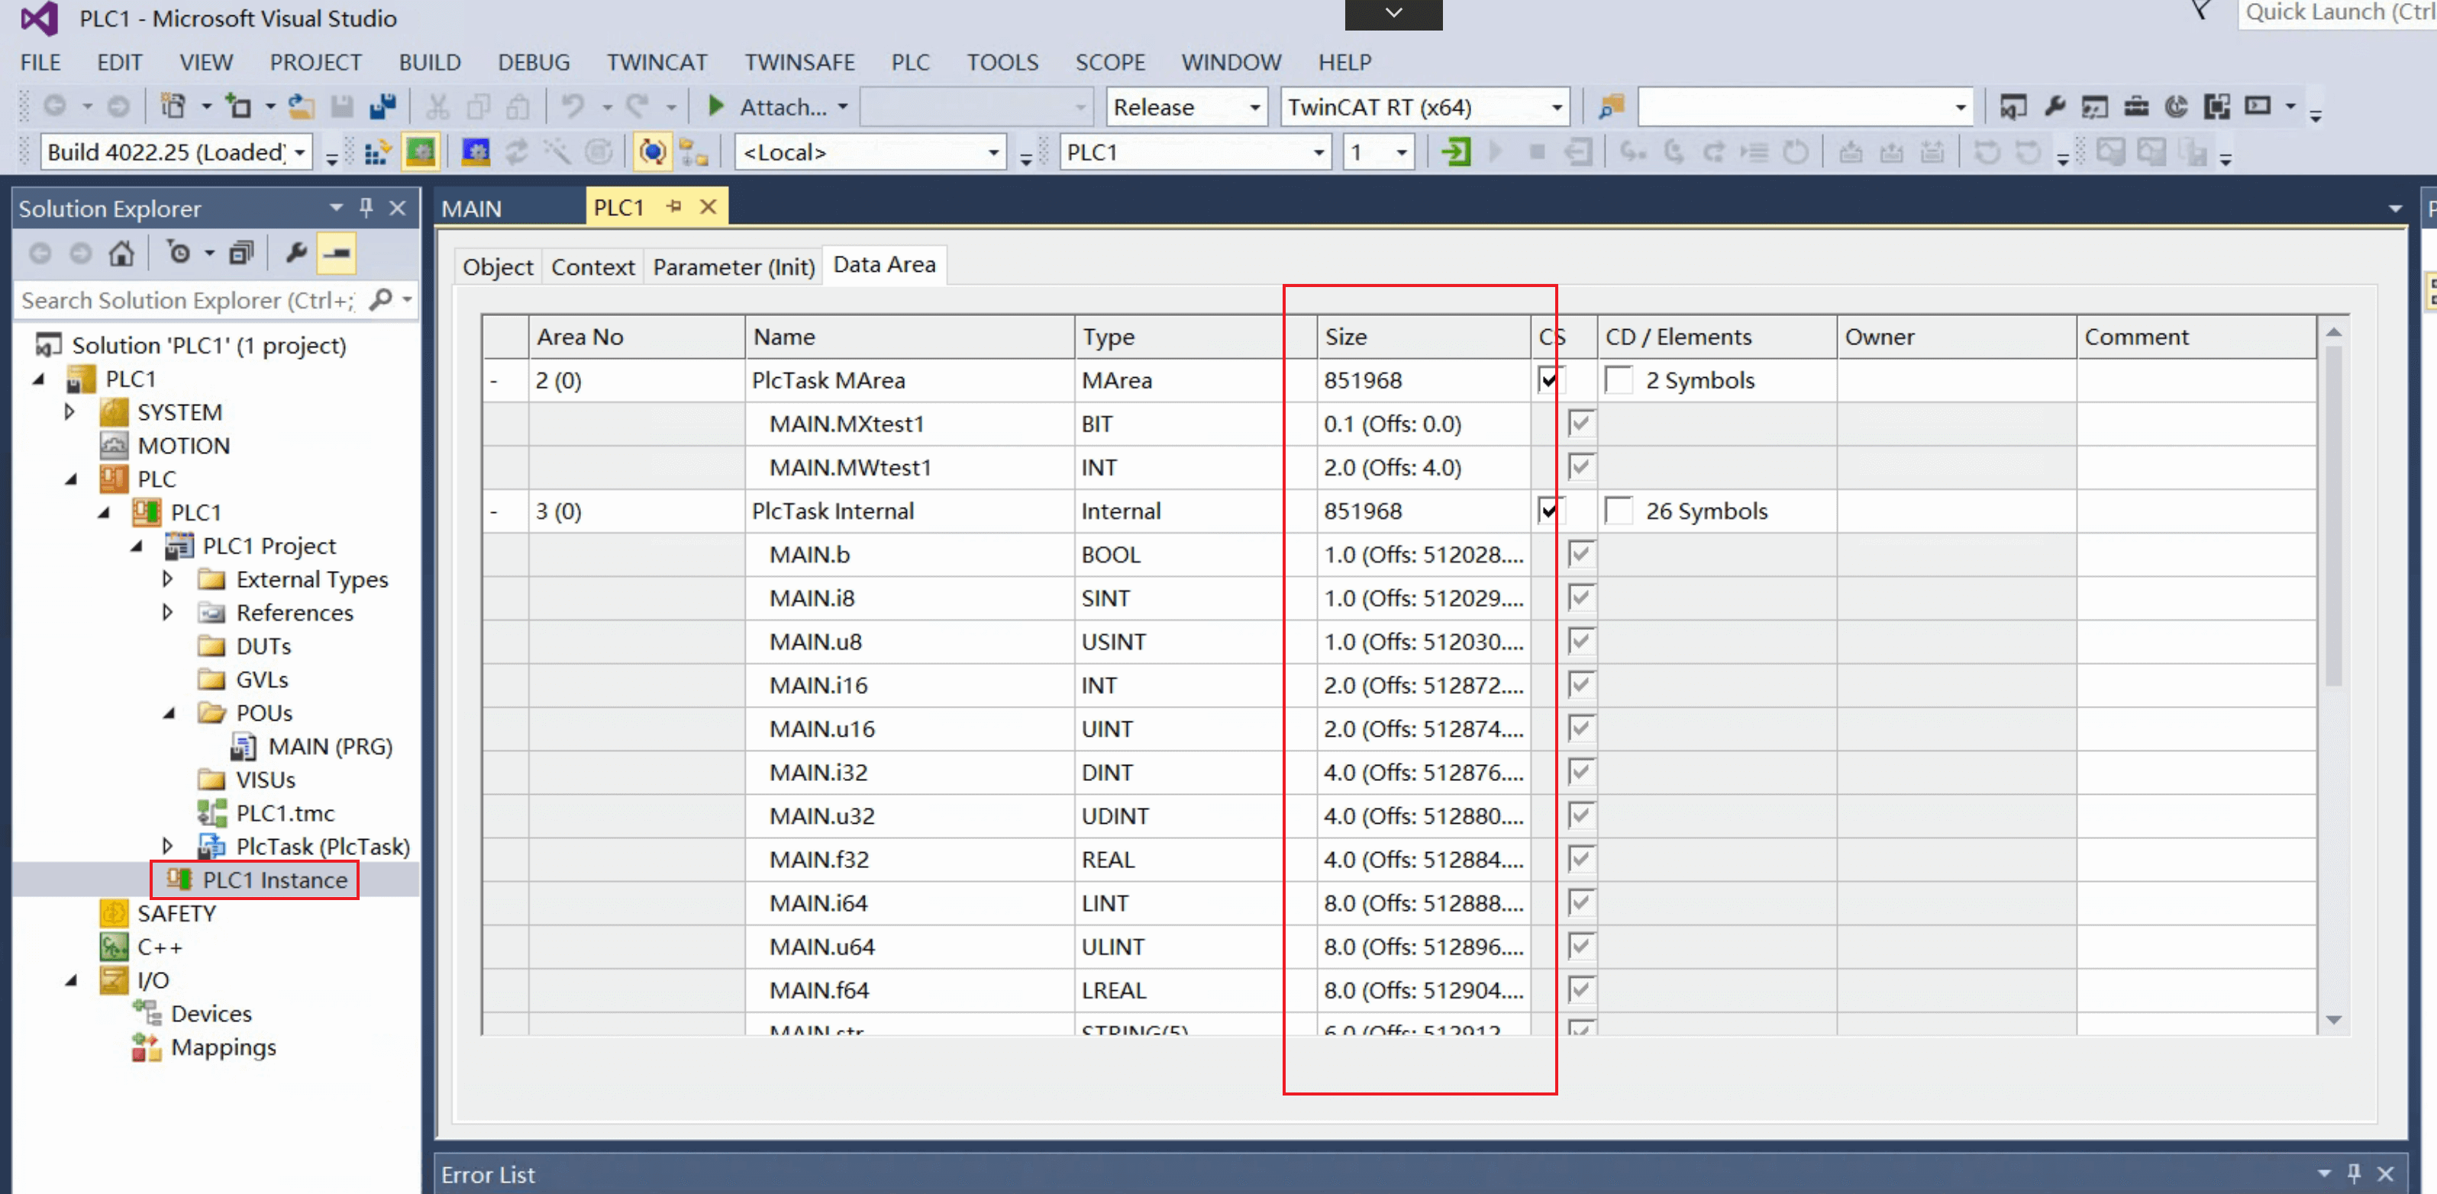Screen dimensions: 2437x1194
Task: Open the Release configuration dropdown
Action: (x=1254, y=107)
